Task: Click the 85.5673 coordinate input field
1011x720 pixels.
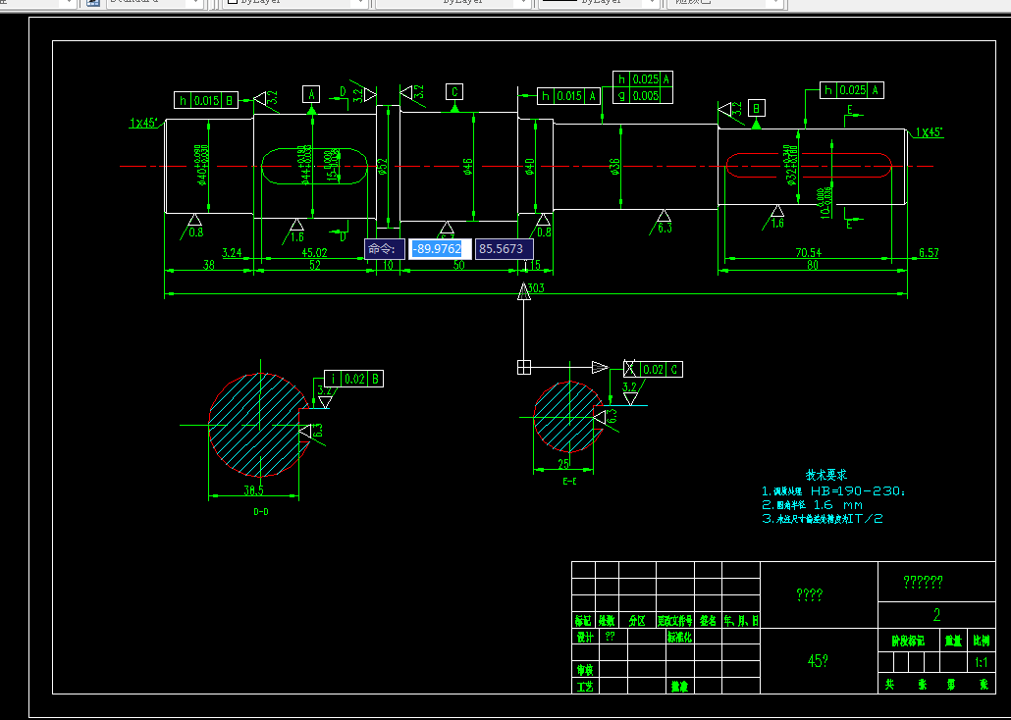Action: click(505, 249)
